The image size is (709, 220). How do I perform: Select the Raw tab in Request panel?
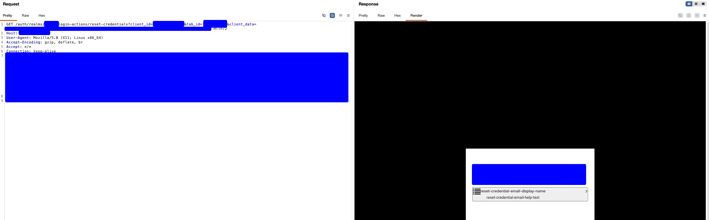pos(25,15)
